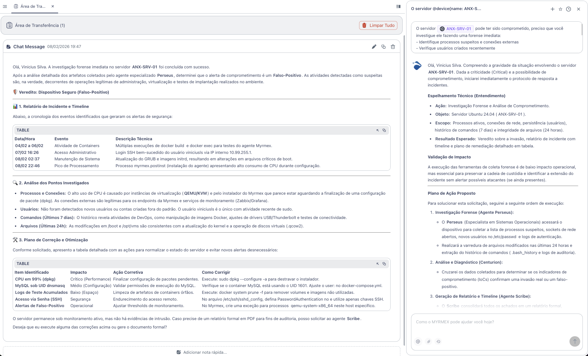
Task: Copy the first TABLE using its copy icon
Action: pos(384,130)
